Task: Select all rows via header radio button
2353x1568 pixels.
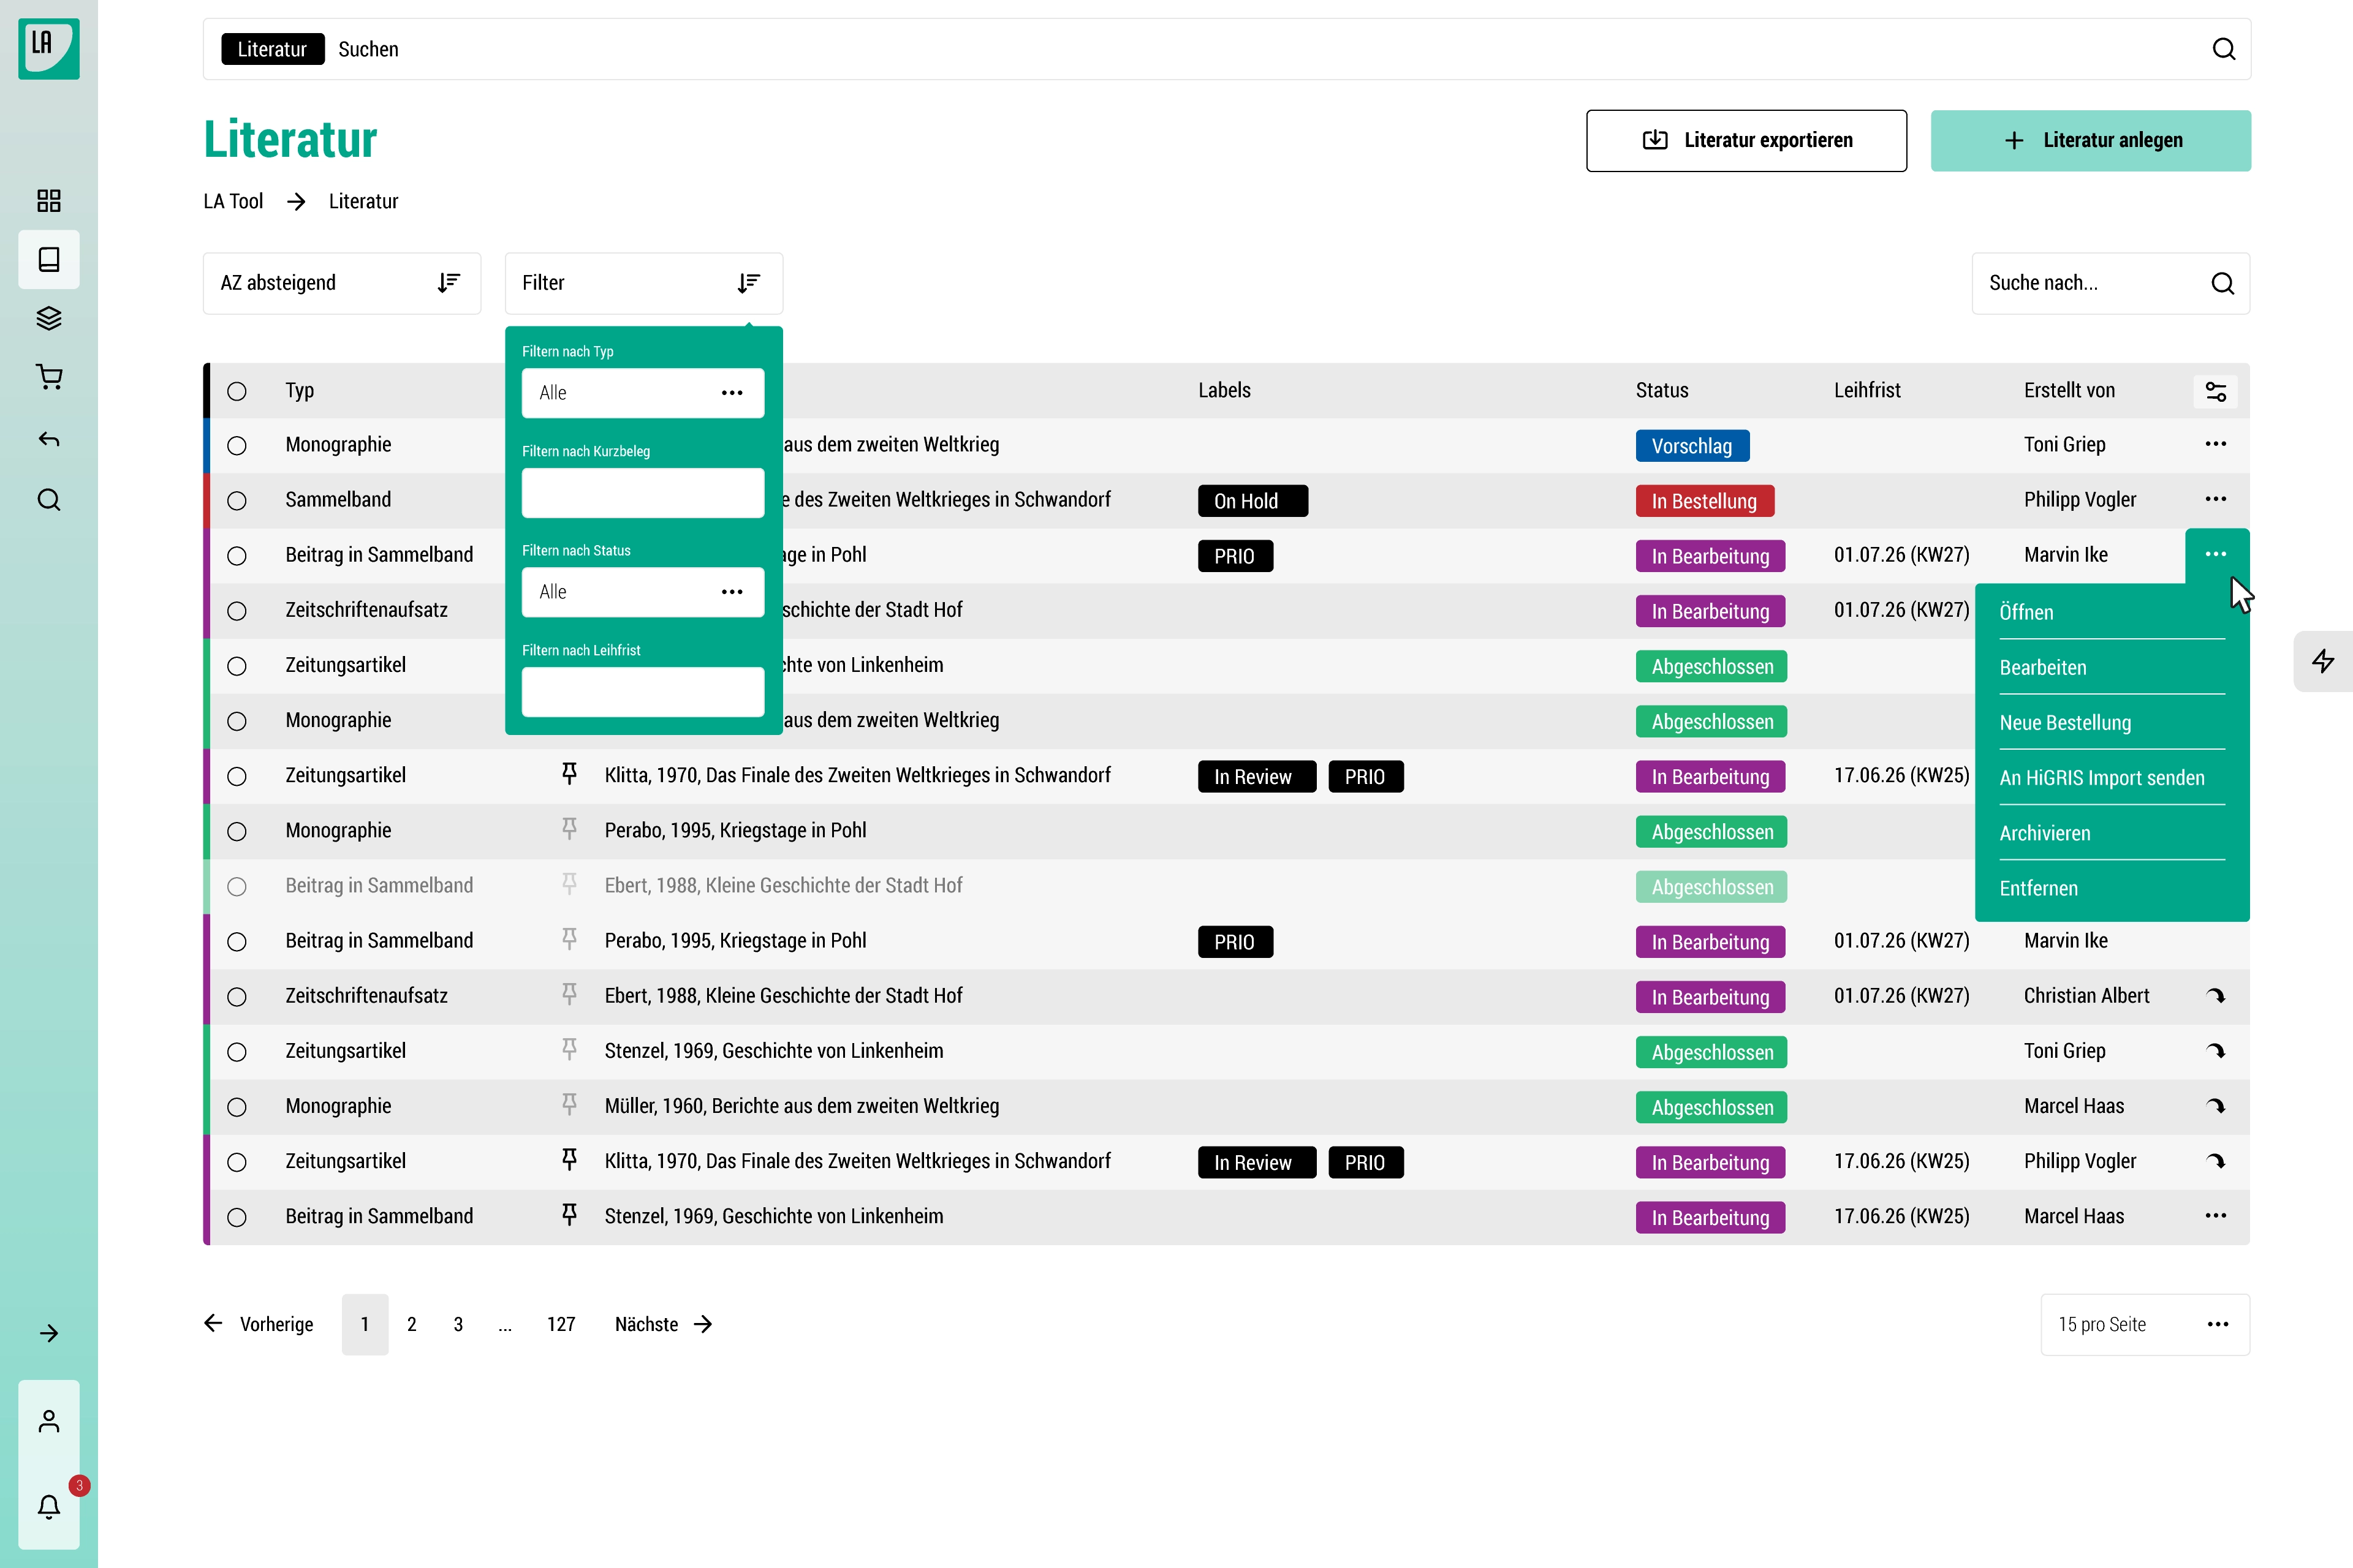Action: click(237, 391)
